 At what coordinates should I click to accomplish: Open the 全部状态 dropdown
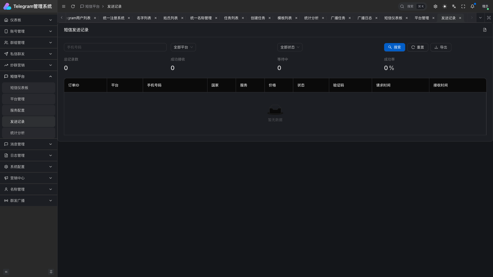(290, 47)
